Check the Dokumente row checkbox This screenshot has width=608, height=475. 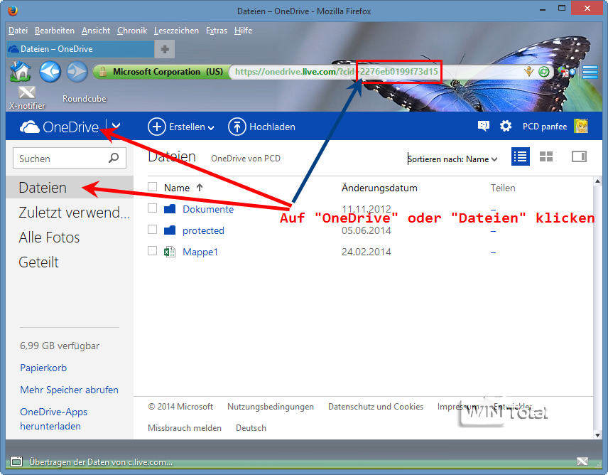[x=153, y=208]
